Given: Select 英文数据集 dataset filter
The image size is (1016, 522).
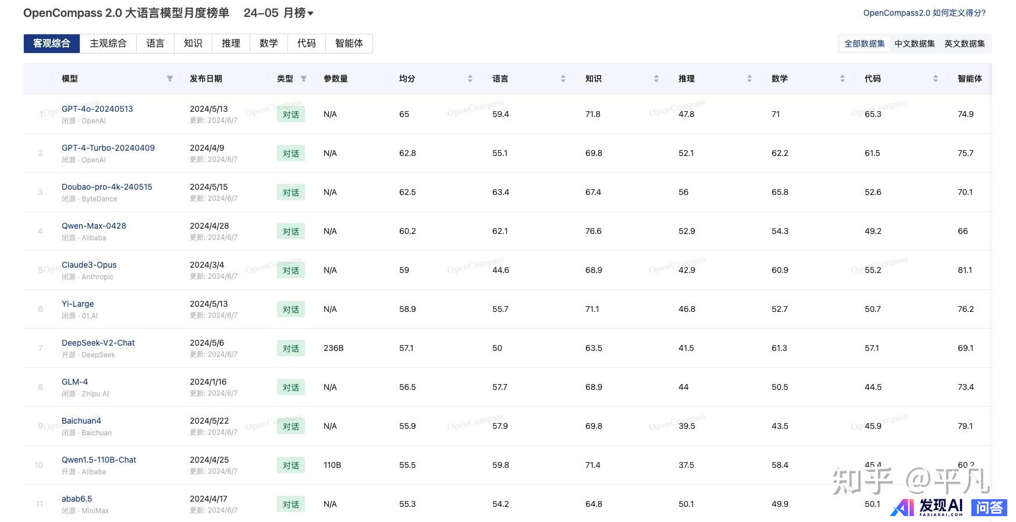Looking at the screenshot, I should pos(965,44).
